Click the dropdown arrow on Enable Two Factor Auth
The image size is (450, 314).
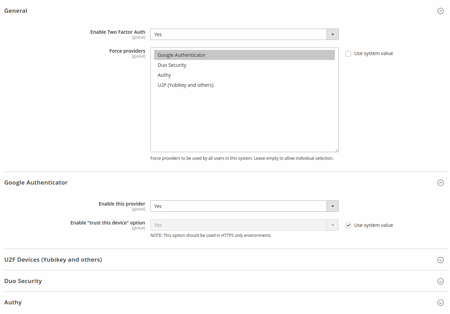[x=332, y=34]
